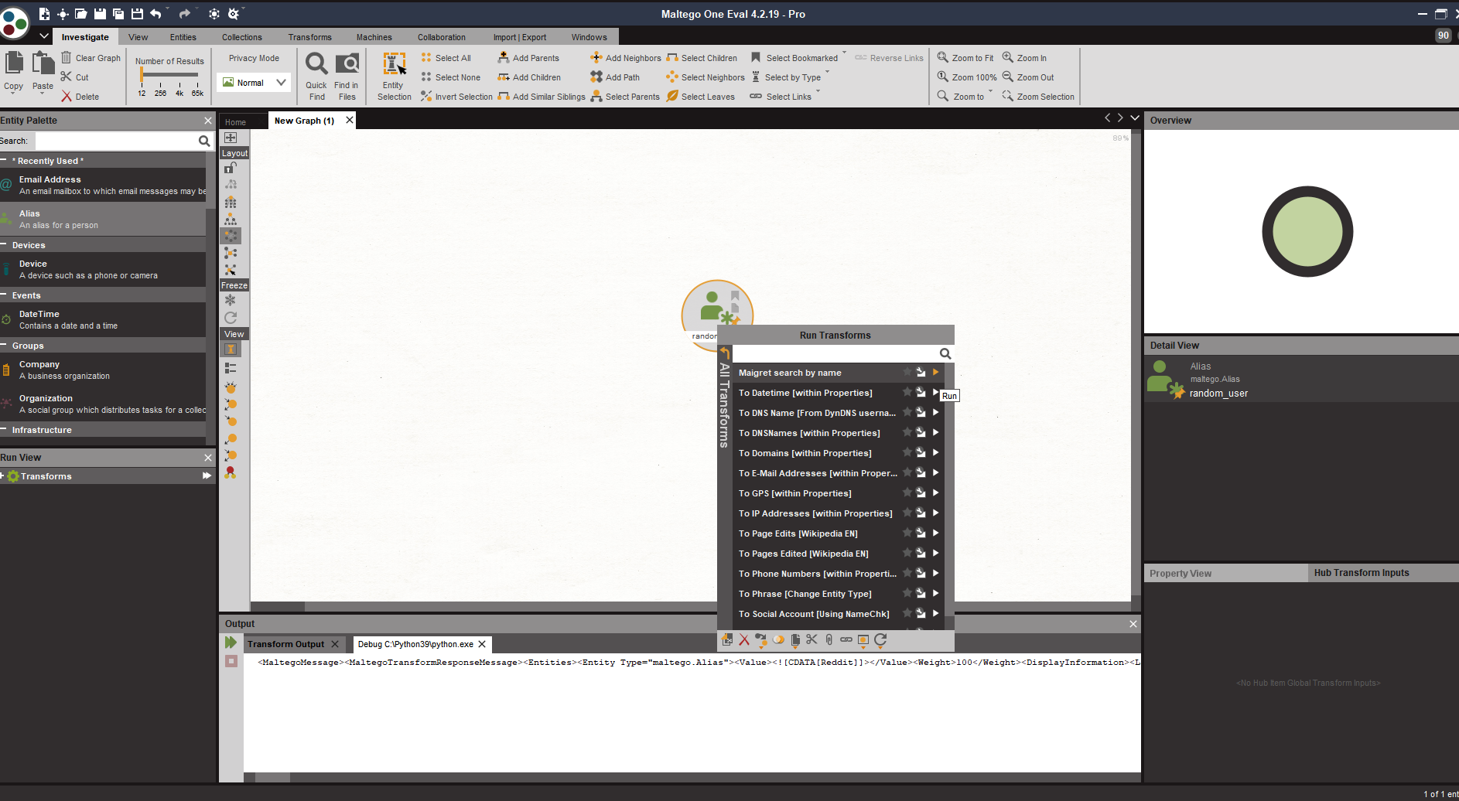Click the Save icon in the title bar

pyautogui.click(x=100, y=14)
